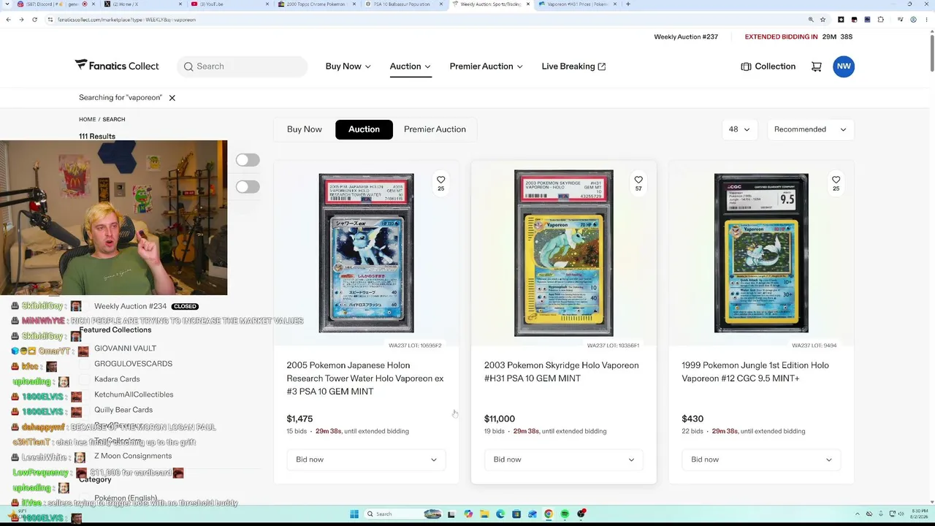This screenshot has height=526, width=935.
Task: Open a new browser tab
Action: pos(628,4)
